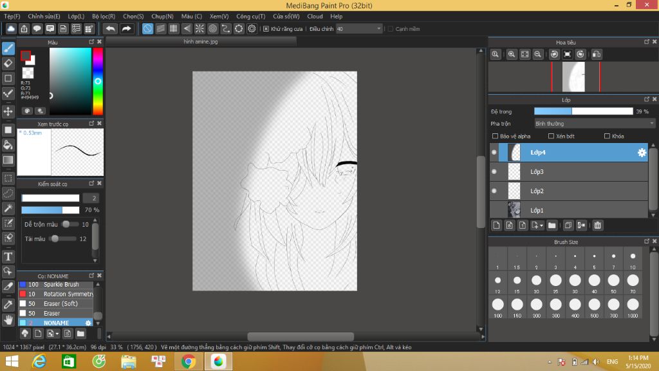This screenshot has width=659, height=371.
Task: Pick the Move tool with four arrows
Action: click(8, 111)
